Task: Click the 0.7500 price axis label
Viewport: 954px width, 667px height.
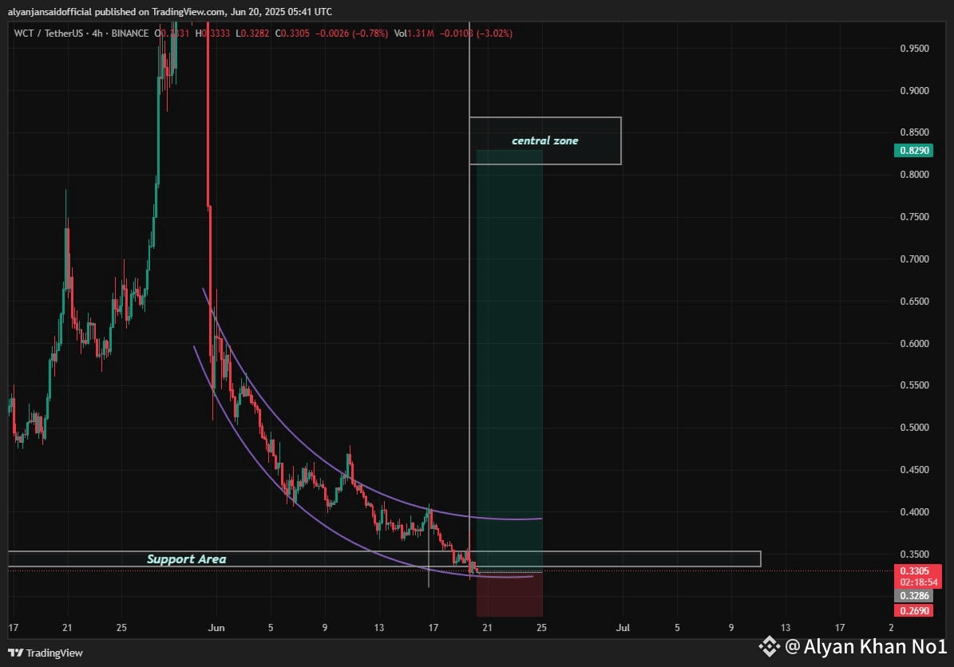Action: [914, 217]
